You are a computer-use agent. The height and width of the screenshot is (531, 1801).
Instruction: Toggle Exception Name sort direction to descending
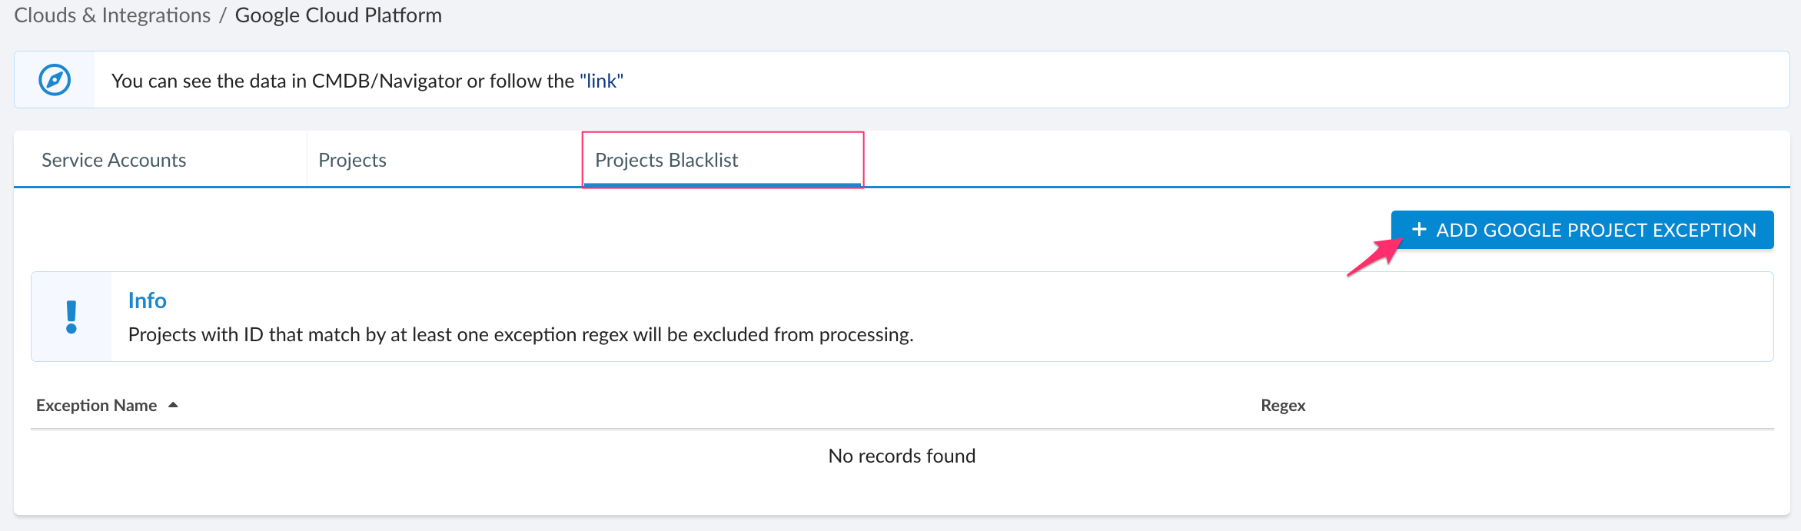(174, 404)
